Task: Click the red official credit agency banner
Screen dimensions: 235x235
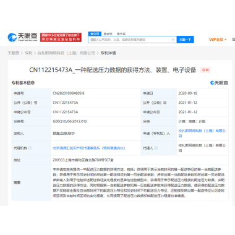Action: pyautogui.click(x=61, y=37)
